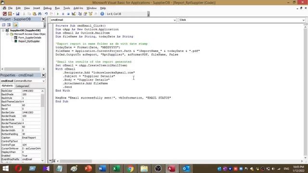Close the Properties - cmdEmail panel
Image resolution: width=308 pixels, height=173 pixels.
(43, 75)
